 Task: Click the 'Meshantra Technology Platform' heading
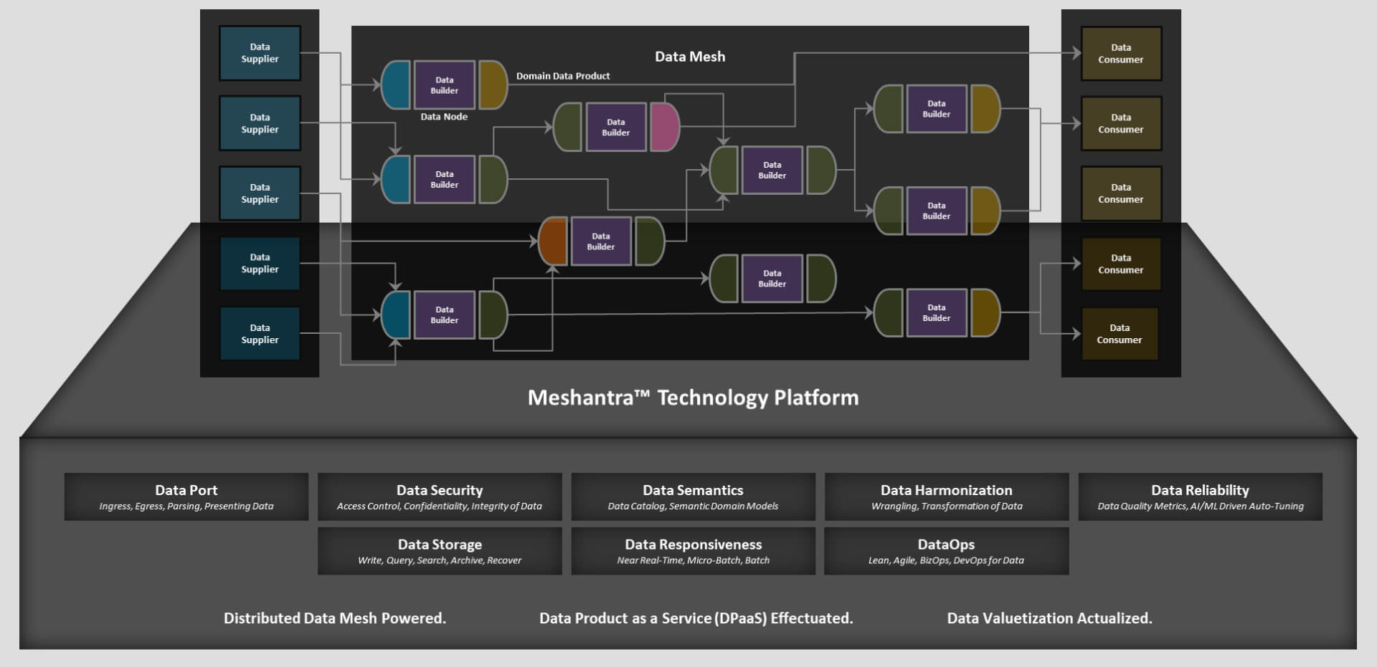(693, 398)
